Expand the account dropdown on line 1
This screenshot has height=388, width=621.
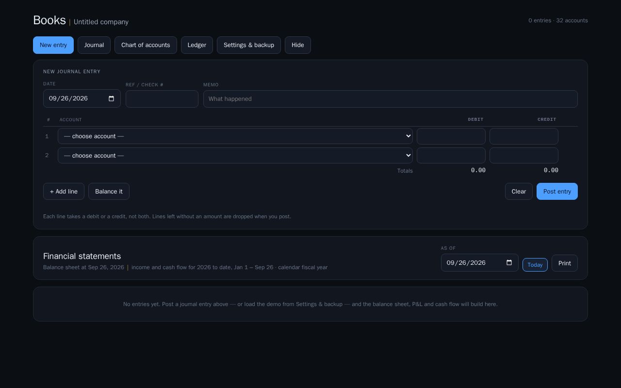(x=235, y=136)
